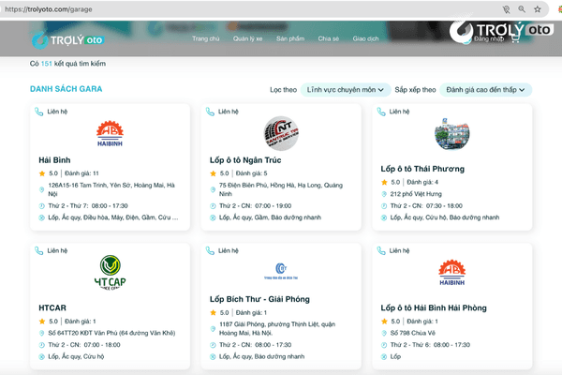This screenshot has width=562, height=375.
Task: Open the shopping cart icon
Action: [x=515, y=38]
